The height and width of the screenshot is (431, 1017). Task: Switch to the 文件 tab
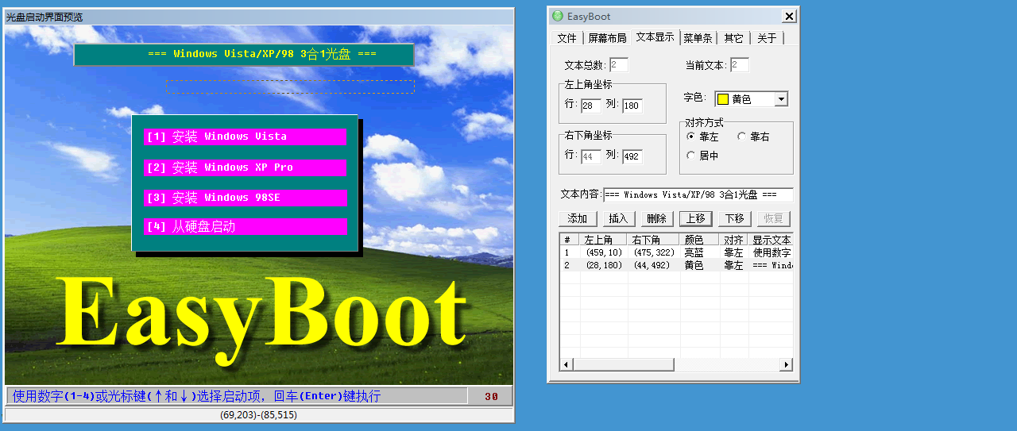click(567, 38)
